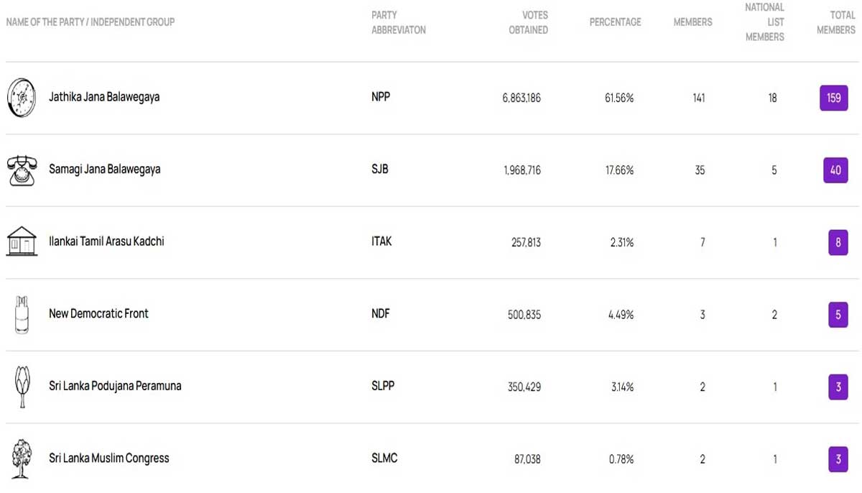Click the SLMC tree symbol icon

22,459
